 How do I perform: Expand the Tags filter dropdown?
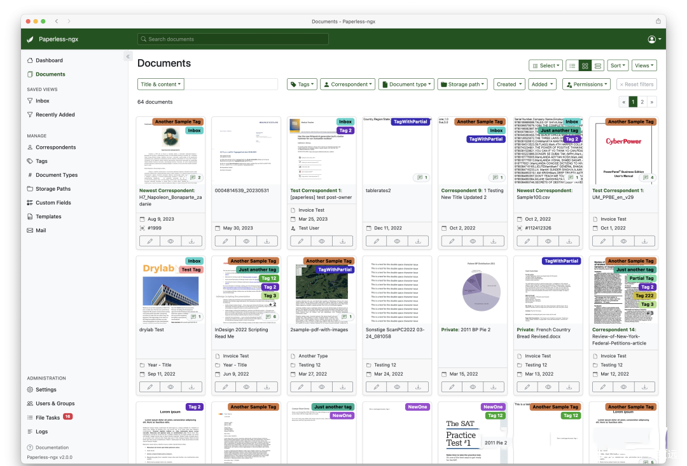point(302,85)
